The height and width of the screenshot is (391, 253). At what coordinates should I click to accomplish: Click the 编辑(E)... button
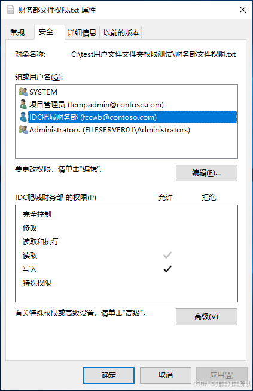click(206, 173)
